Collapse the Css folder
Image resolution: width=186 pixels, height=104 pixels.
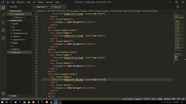point(13,27)
